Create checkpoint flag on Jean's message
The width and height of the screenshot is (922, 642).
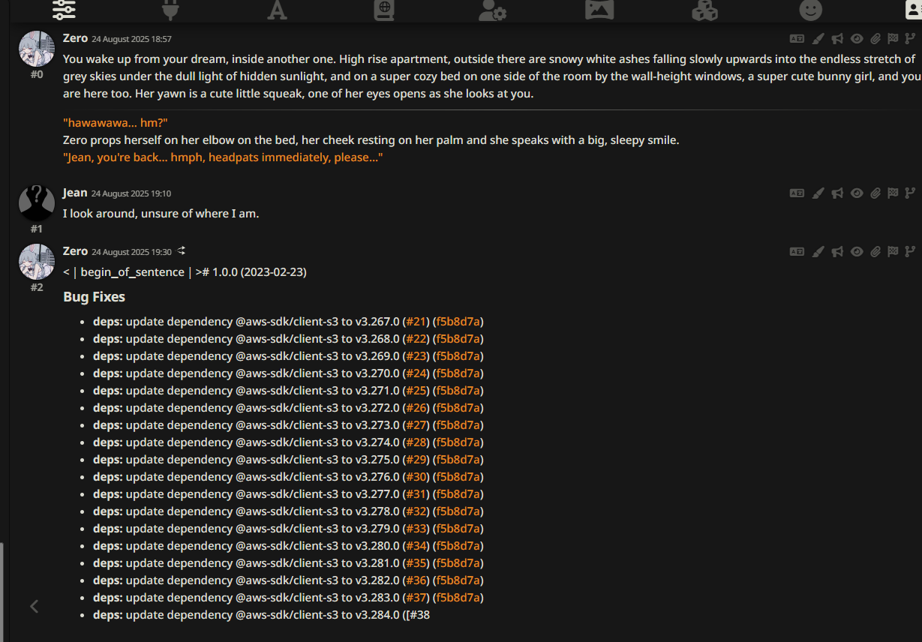[893, 193]
